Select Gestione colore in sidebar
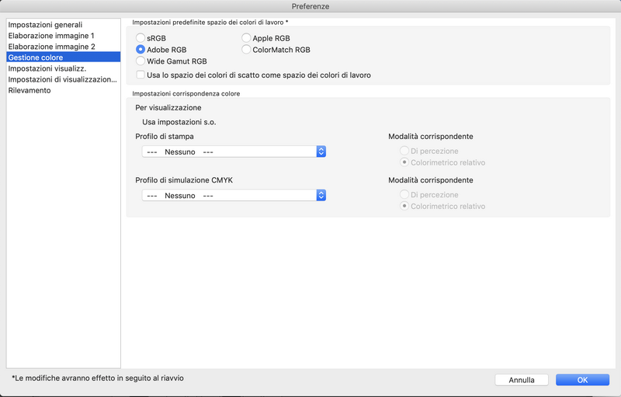Image resolution: width=621 pixels, height=397 pixels. click(36, 57)
